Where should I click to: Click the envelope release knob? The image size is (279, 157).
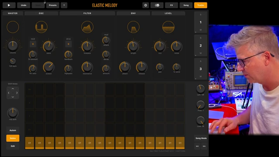(x=142, y=67)
